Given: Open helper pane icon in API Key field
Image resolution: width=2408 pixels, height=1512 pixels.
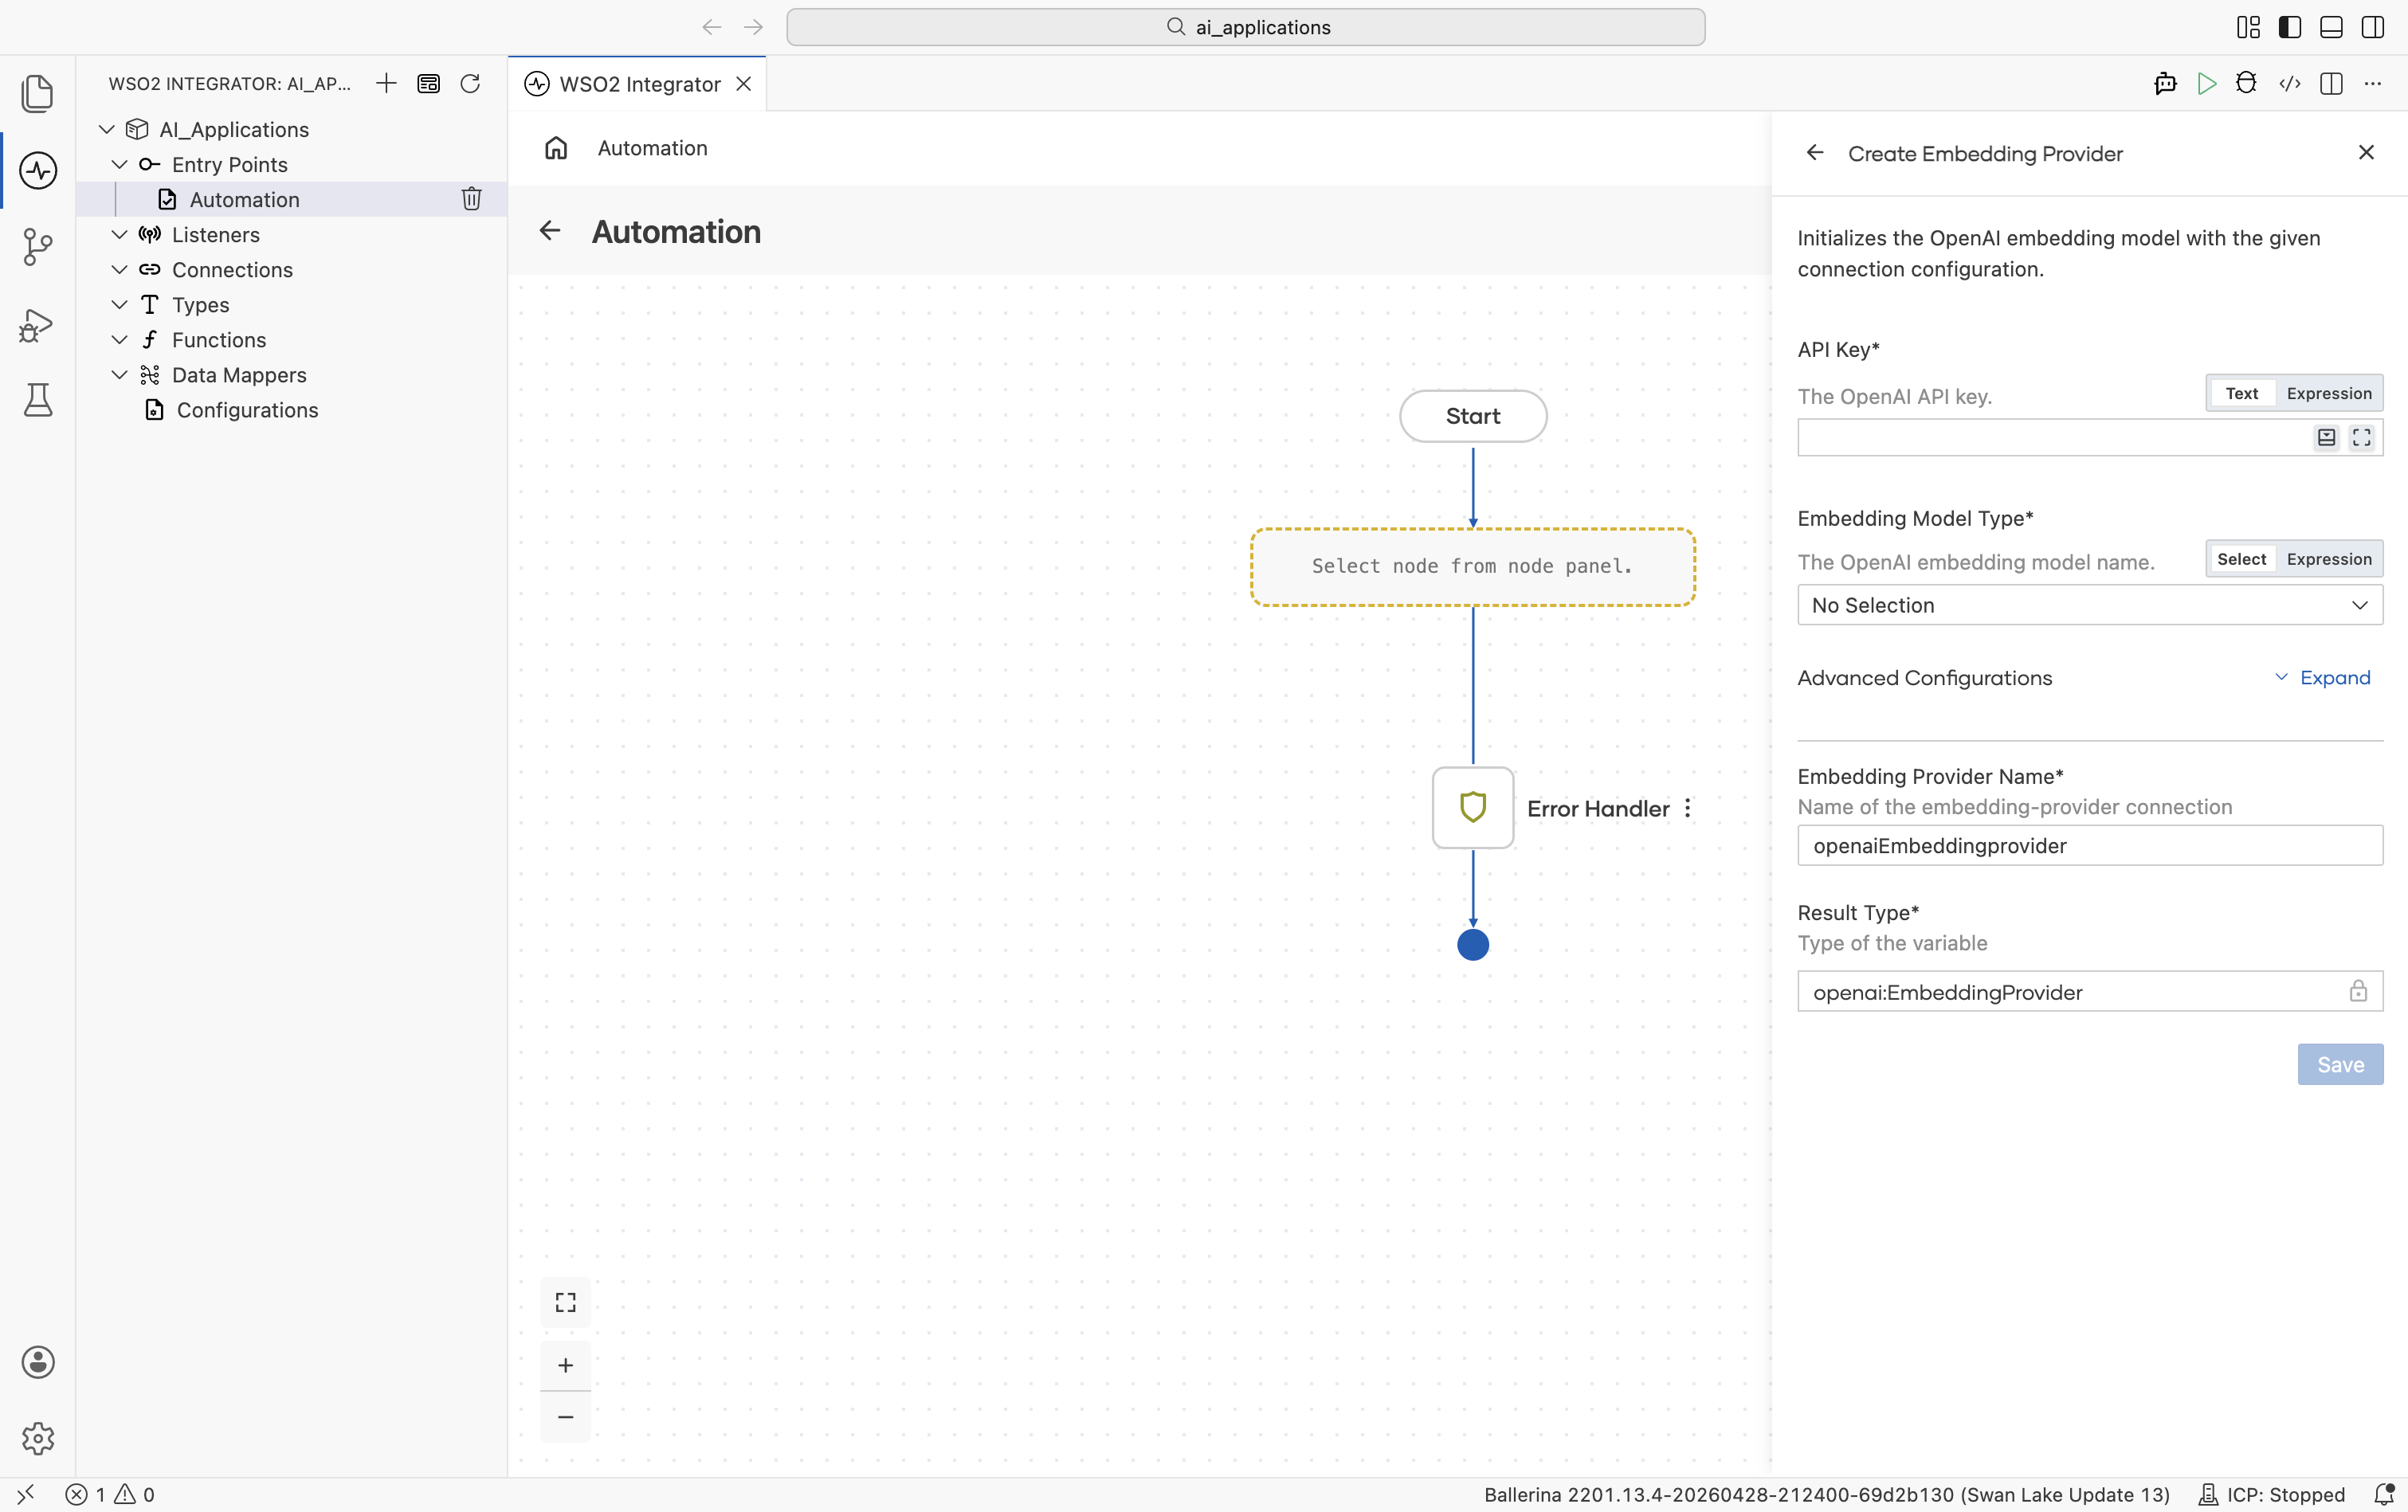Looking at the screenshot, I should [2326, 437].
